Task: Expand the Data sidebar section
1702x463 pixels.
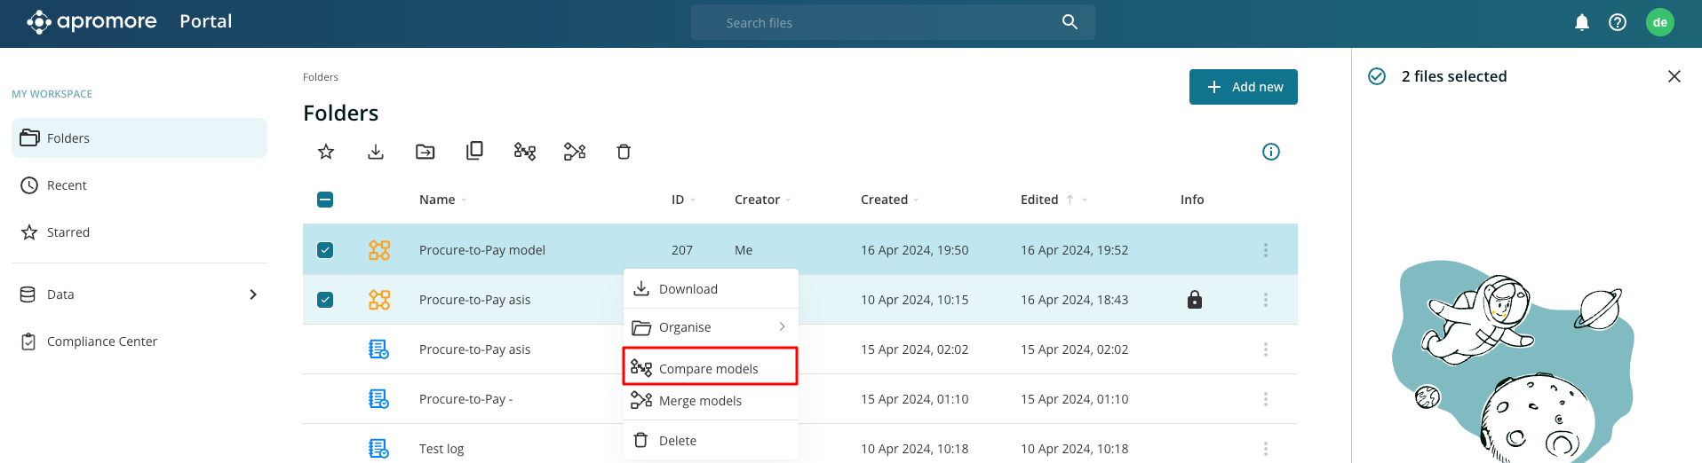Action: tap(253, 294)
